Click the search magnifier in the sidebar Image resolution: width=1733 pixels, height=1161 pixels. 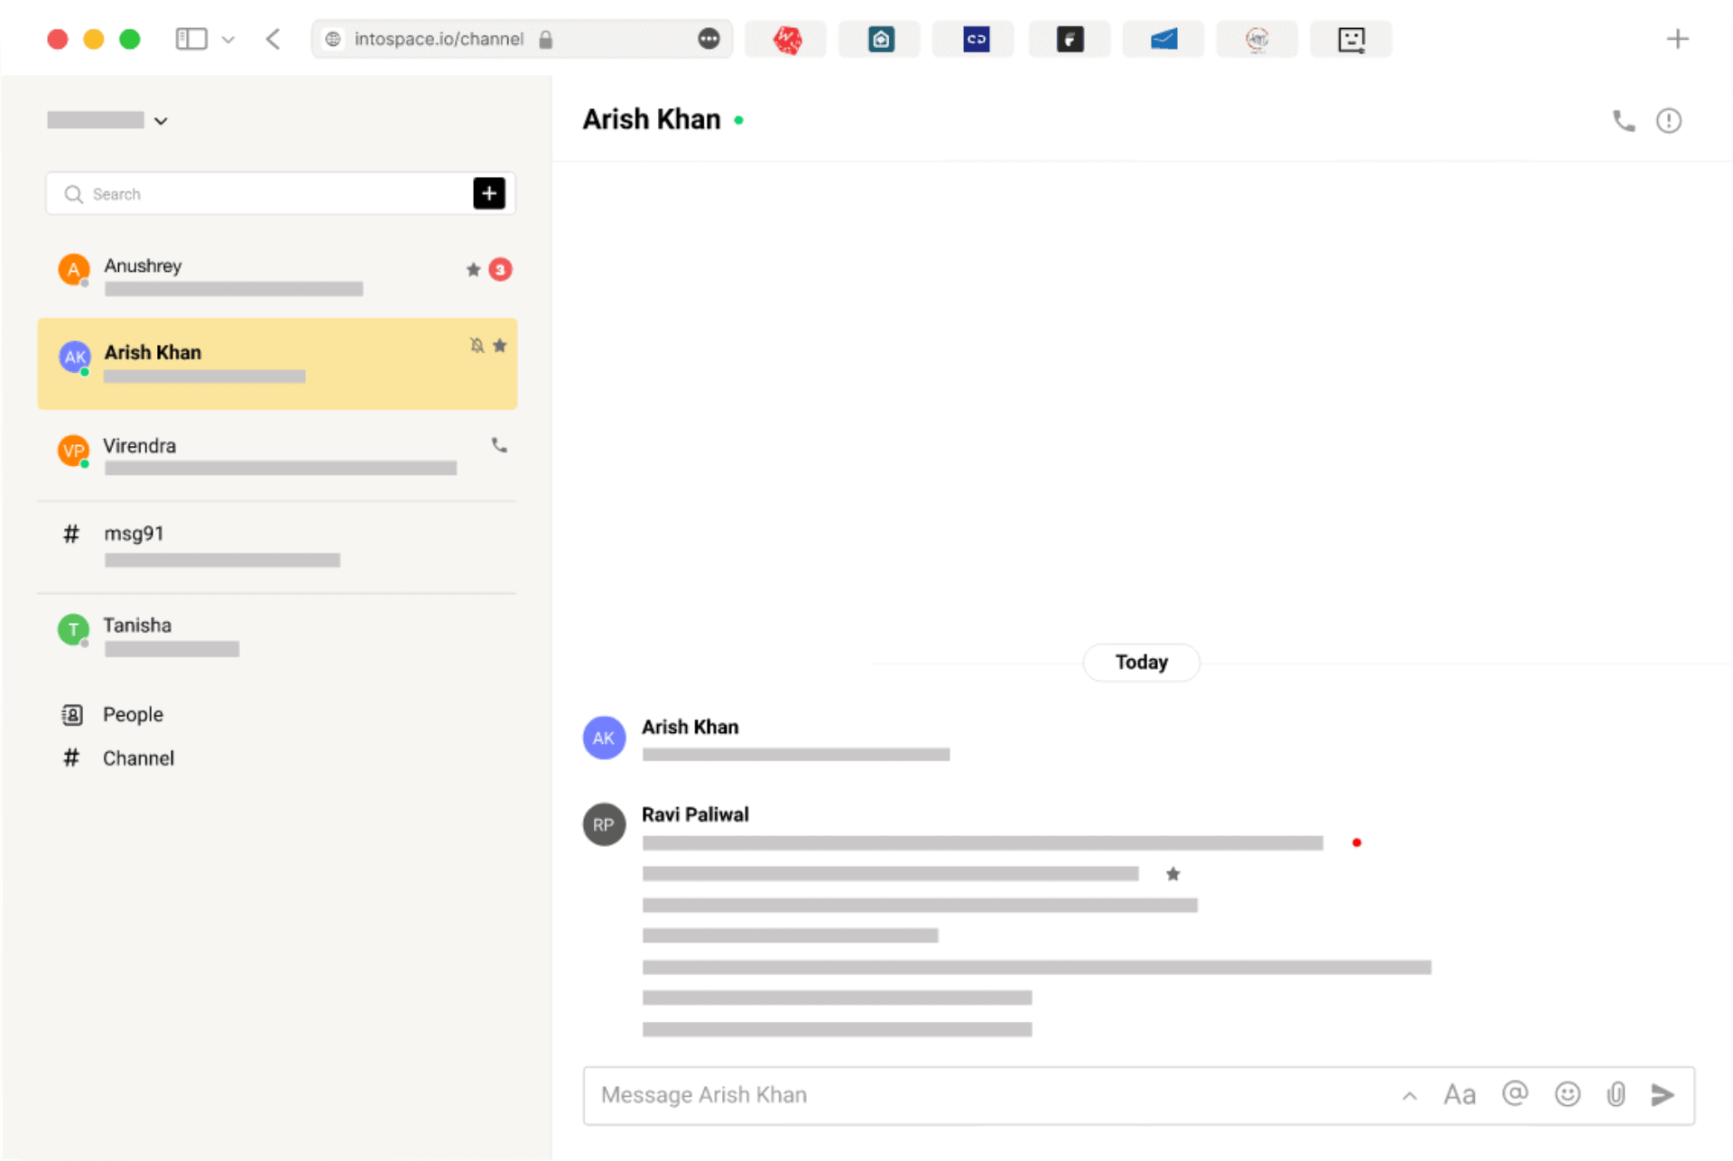point(74,193)
